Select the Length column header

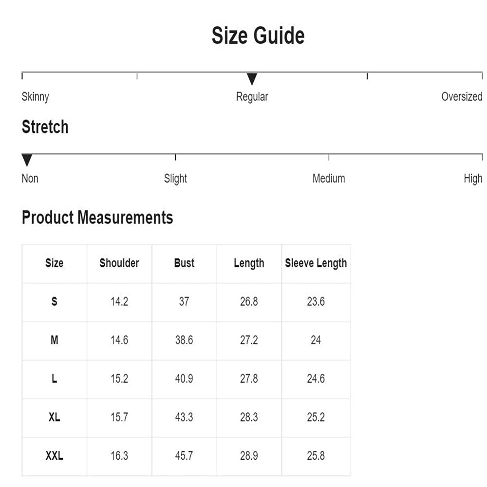249,263
